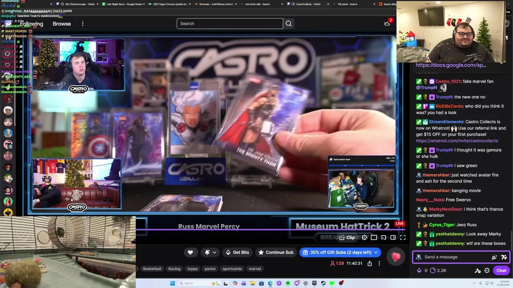Open Nasty__Nate username in chat
The image size is (513, 288).
pos(430,200)
